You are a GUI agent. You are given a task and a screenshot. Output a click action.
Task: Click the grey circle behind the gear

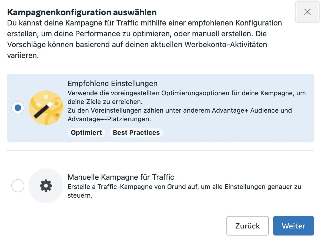coord(46,186)
